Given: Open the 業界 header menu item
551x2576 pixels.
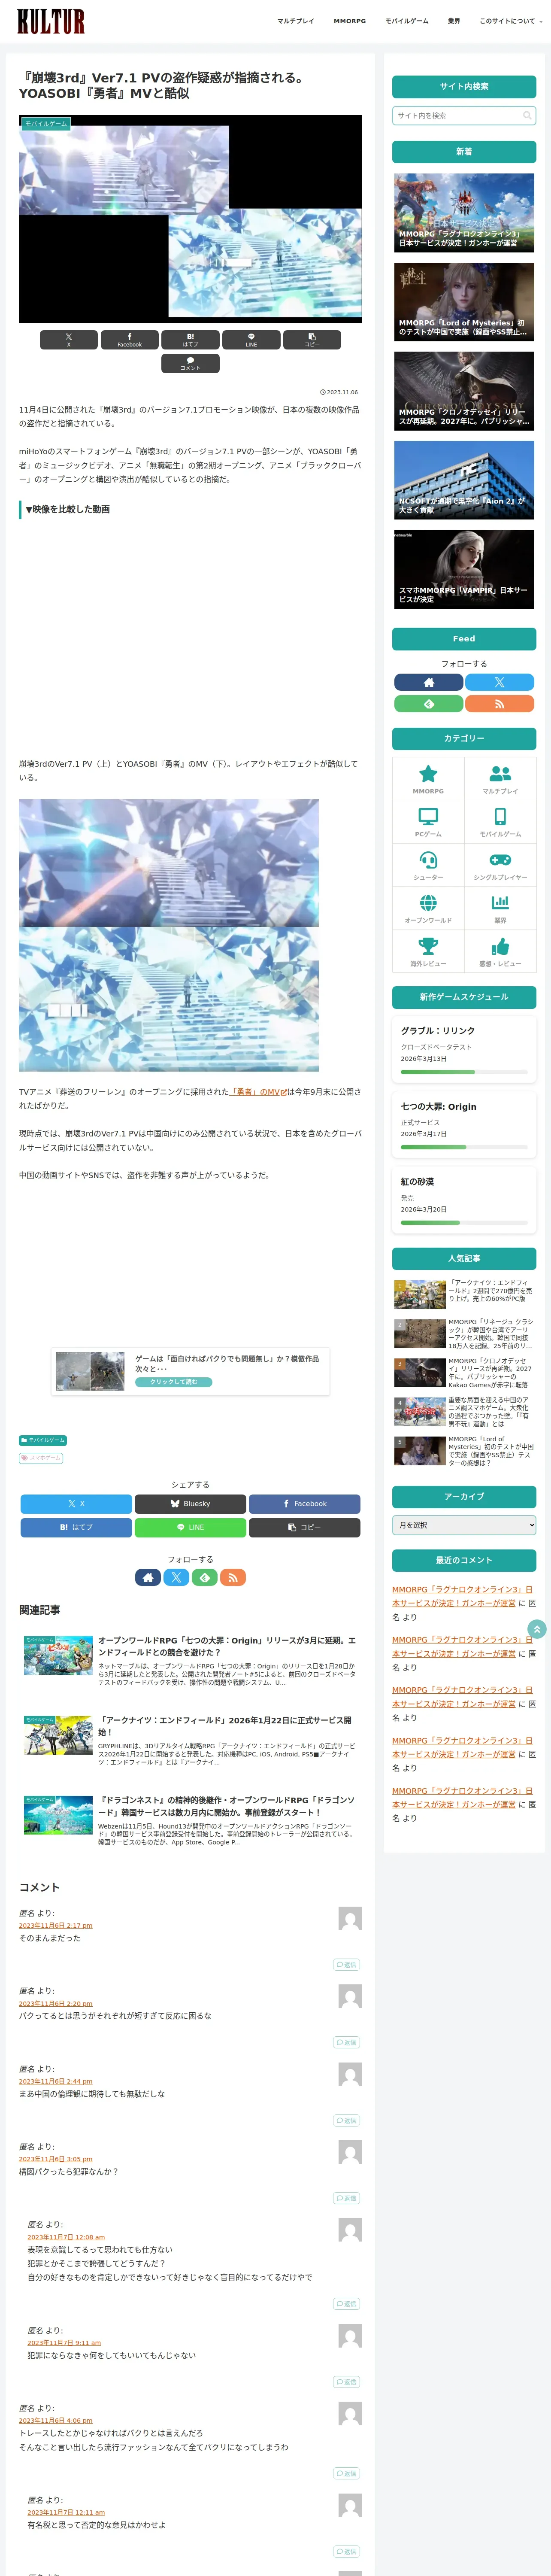Looking at the screenshot, I should tap(454, 21).
